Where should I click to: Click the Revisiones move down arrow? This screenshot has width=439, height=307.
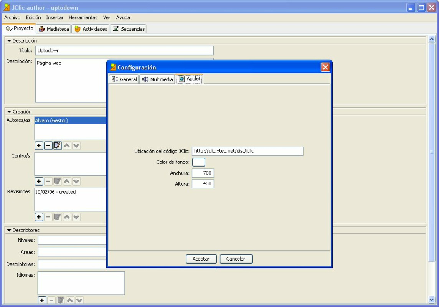coord(76,217)
